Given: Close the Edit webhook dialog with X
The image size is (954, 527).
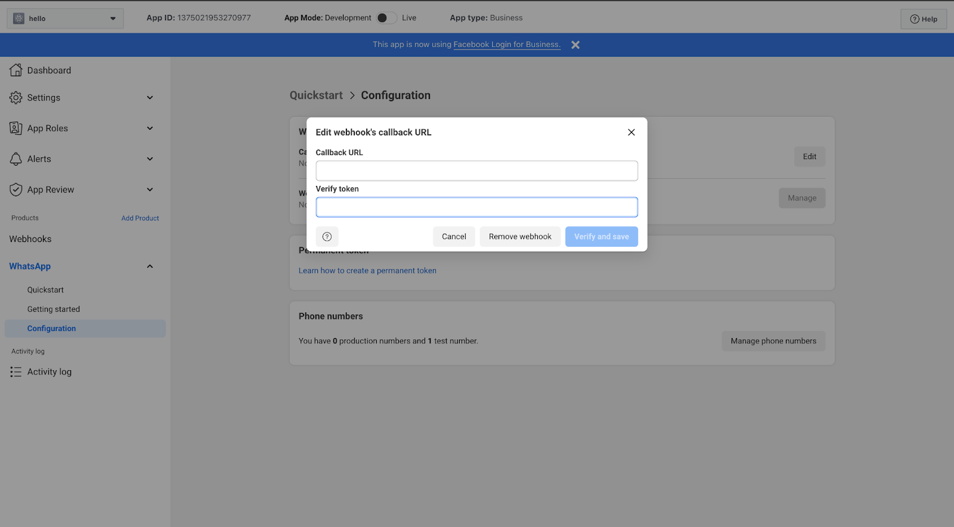Looking at the screenshot, I should pyautogui.click(x=631, y=132).
